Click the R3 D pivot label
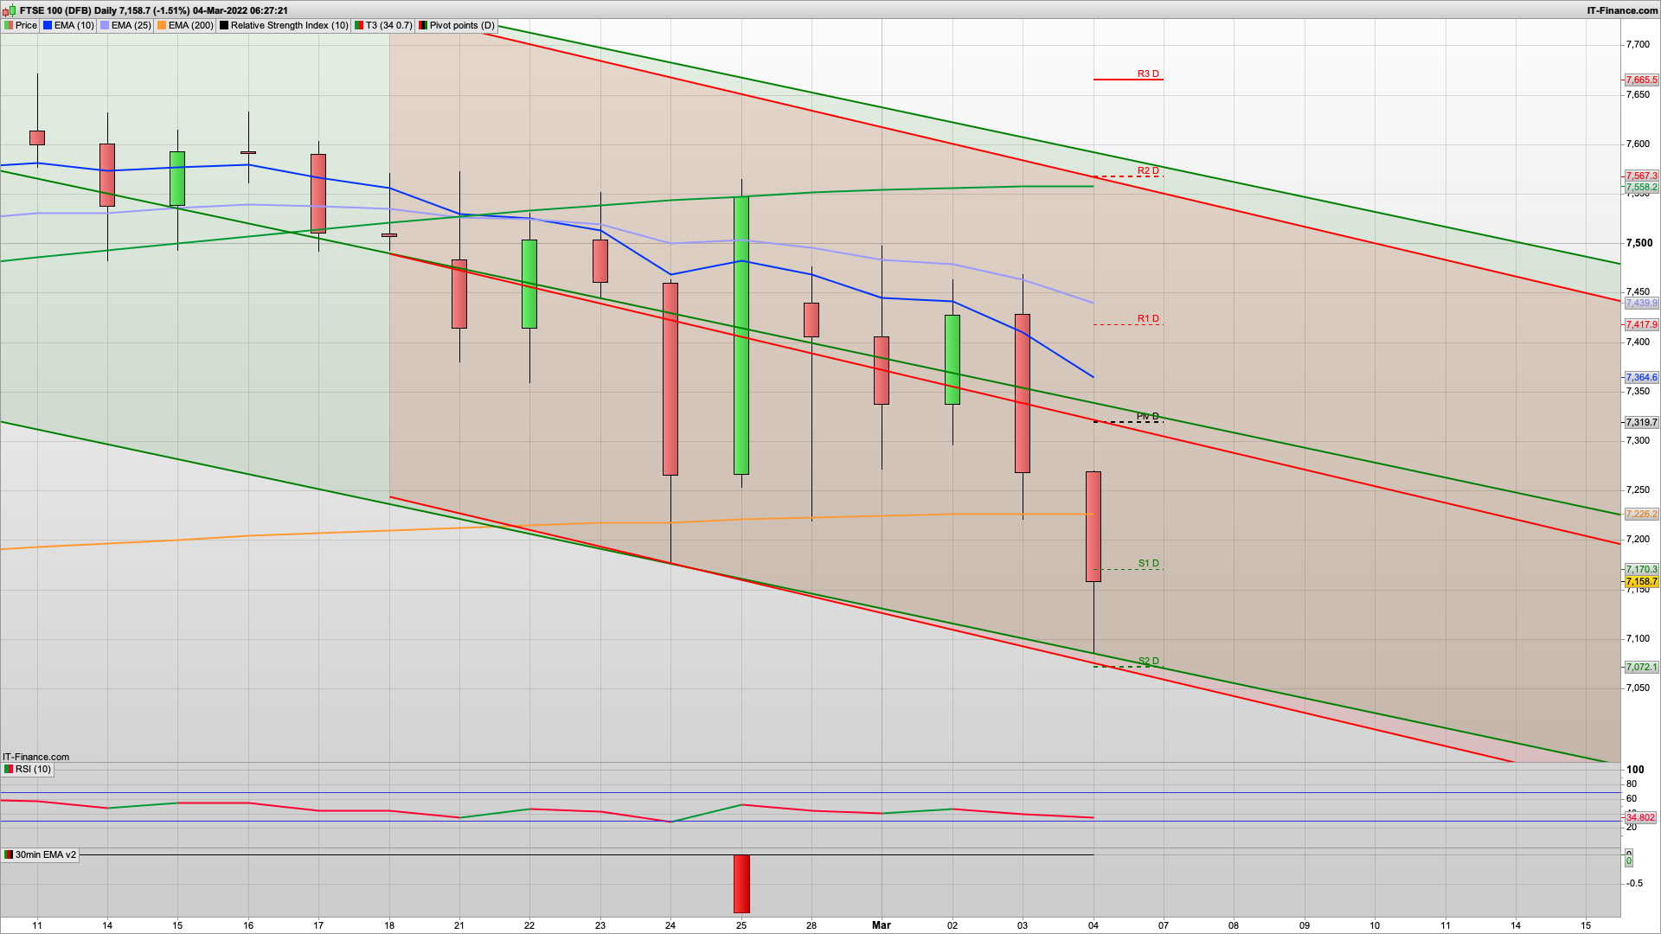Viewport: 1661px width, 934px height. coord(1148,74)
